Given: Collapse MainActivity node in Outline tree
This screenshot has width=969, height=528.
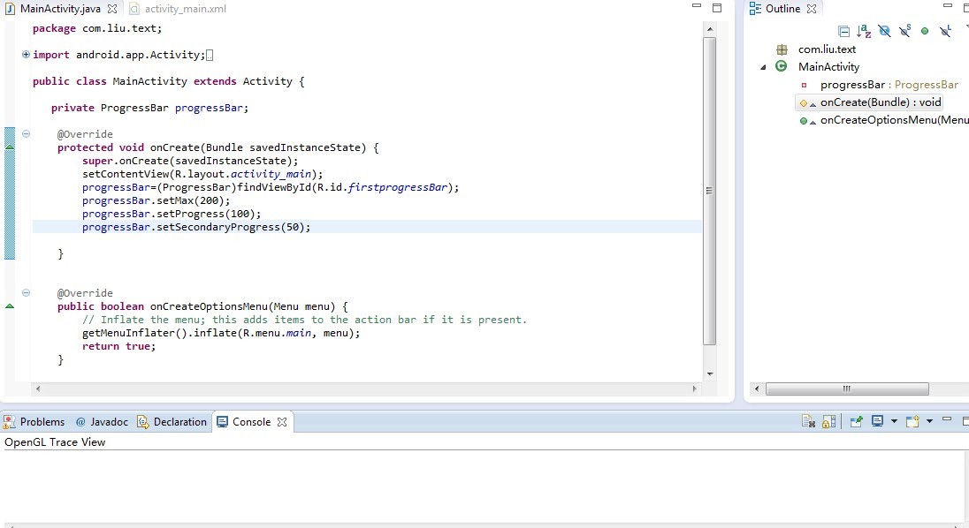Looking at the screenshot, I should click(x=763, y=67).
